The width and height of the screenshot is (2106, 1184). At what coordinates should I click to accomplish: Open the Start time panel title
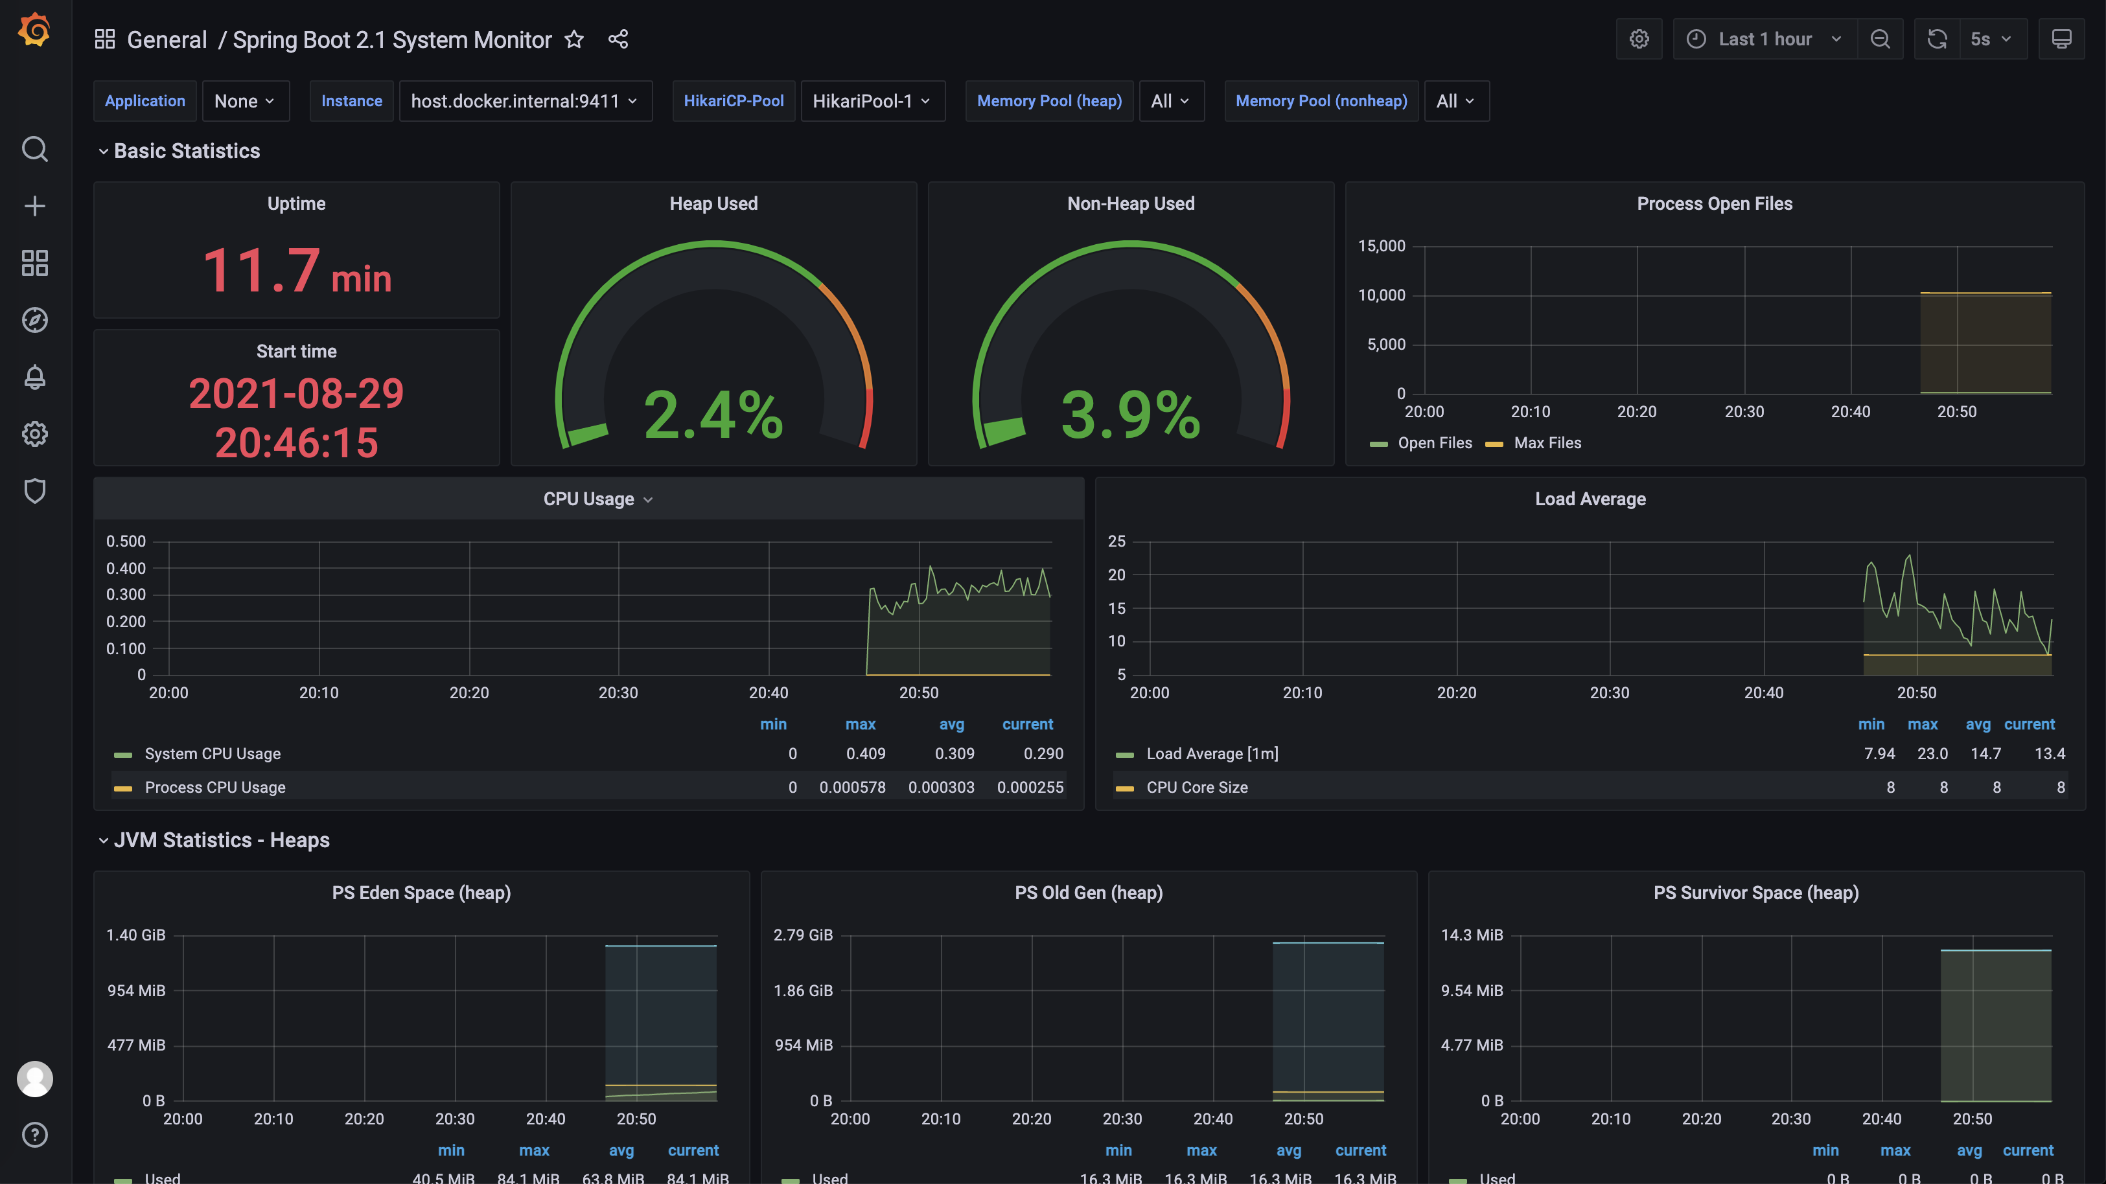296,351
